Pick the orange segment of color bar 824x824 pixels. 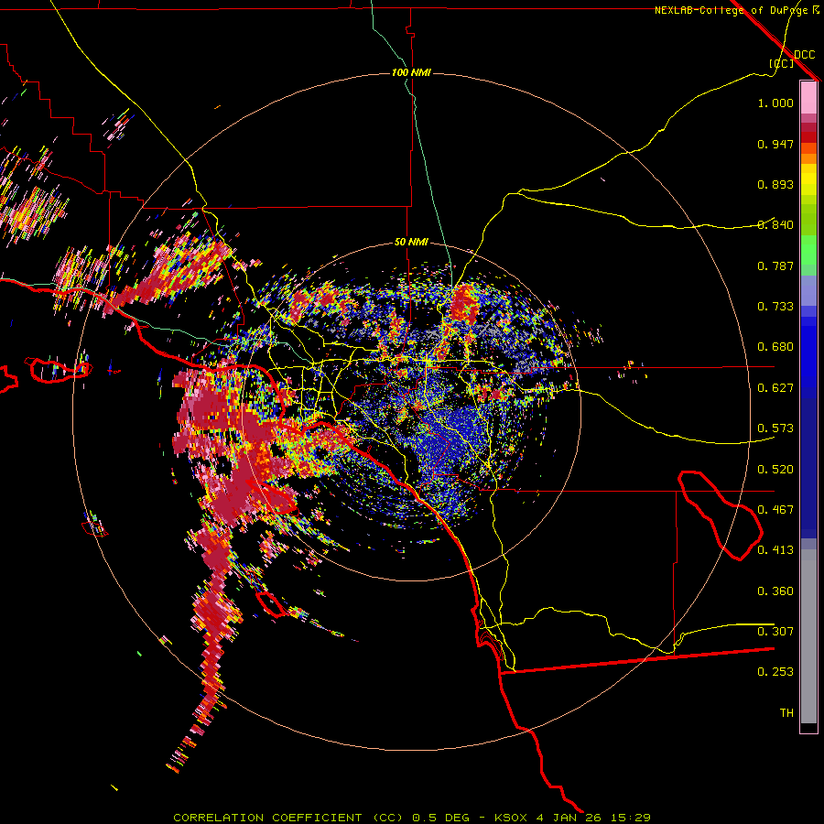tap(808, 158)
